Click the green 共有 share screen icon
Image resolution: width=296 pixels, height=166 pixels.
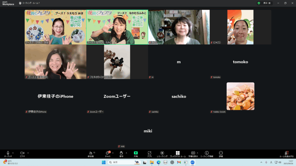point(136,154)
